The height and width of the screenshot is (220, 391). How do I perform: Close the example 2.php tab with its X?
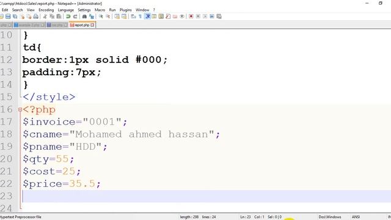[x=43, y=25]
